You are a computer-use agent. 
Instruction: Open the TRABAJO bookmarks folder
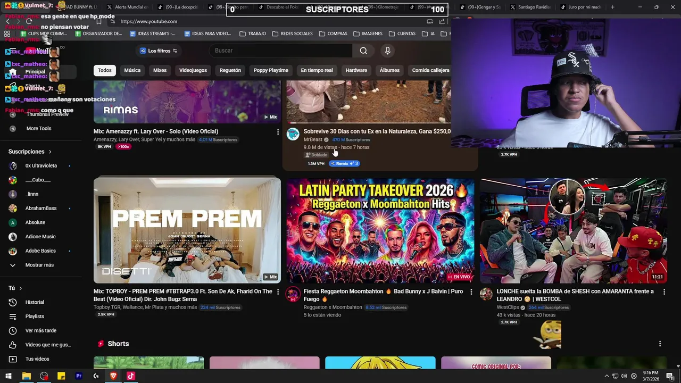[253, 34]
